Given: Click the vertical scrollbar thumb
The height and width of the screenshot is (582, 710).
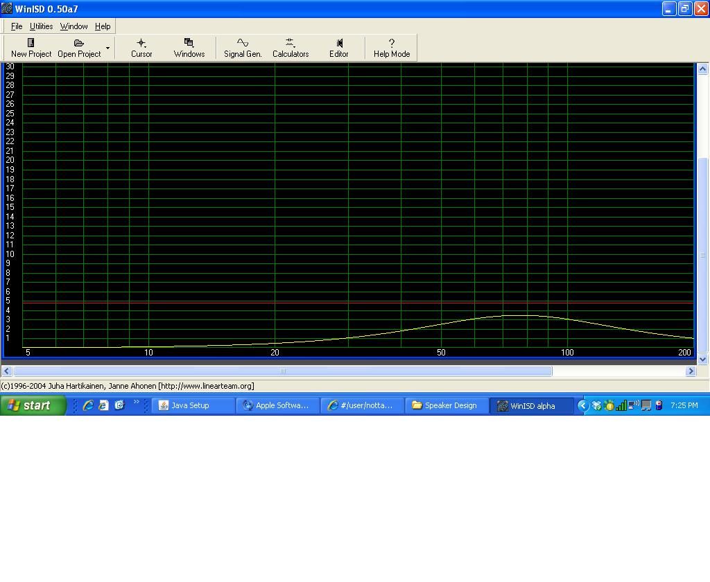Looking at the screenshot, I should click(x=702, y=255).
